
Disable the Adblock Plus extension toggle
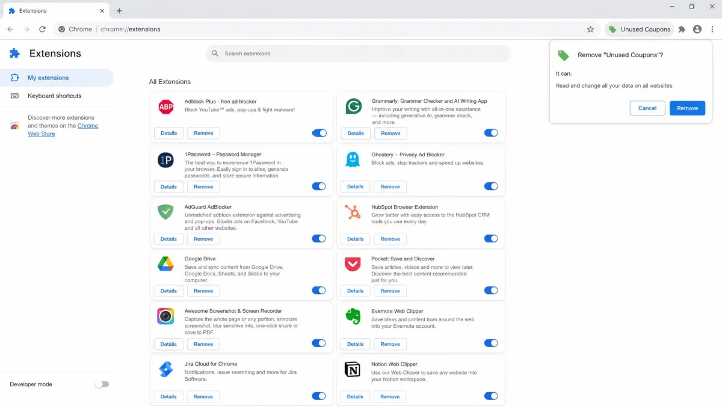click(x=319, y=133)
